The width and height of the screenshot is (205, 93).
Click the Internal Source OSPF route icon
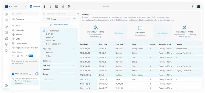coord(184,27)
